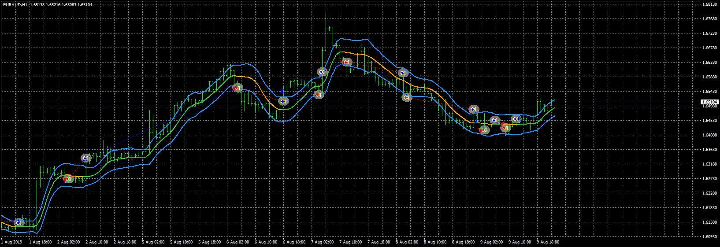Select the lower red marker above 8 Aug 02:00

coord(407,97)
